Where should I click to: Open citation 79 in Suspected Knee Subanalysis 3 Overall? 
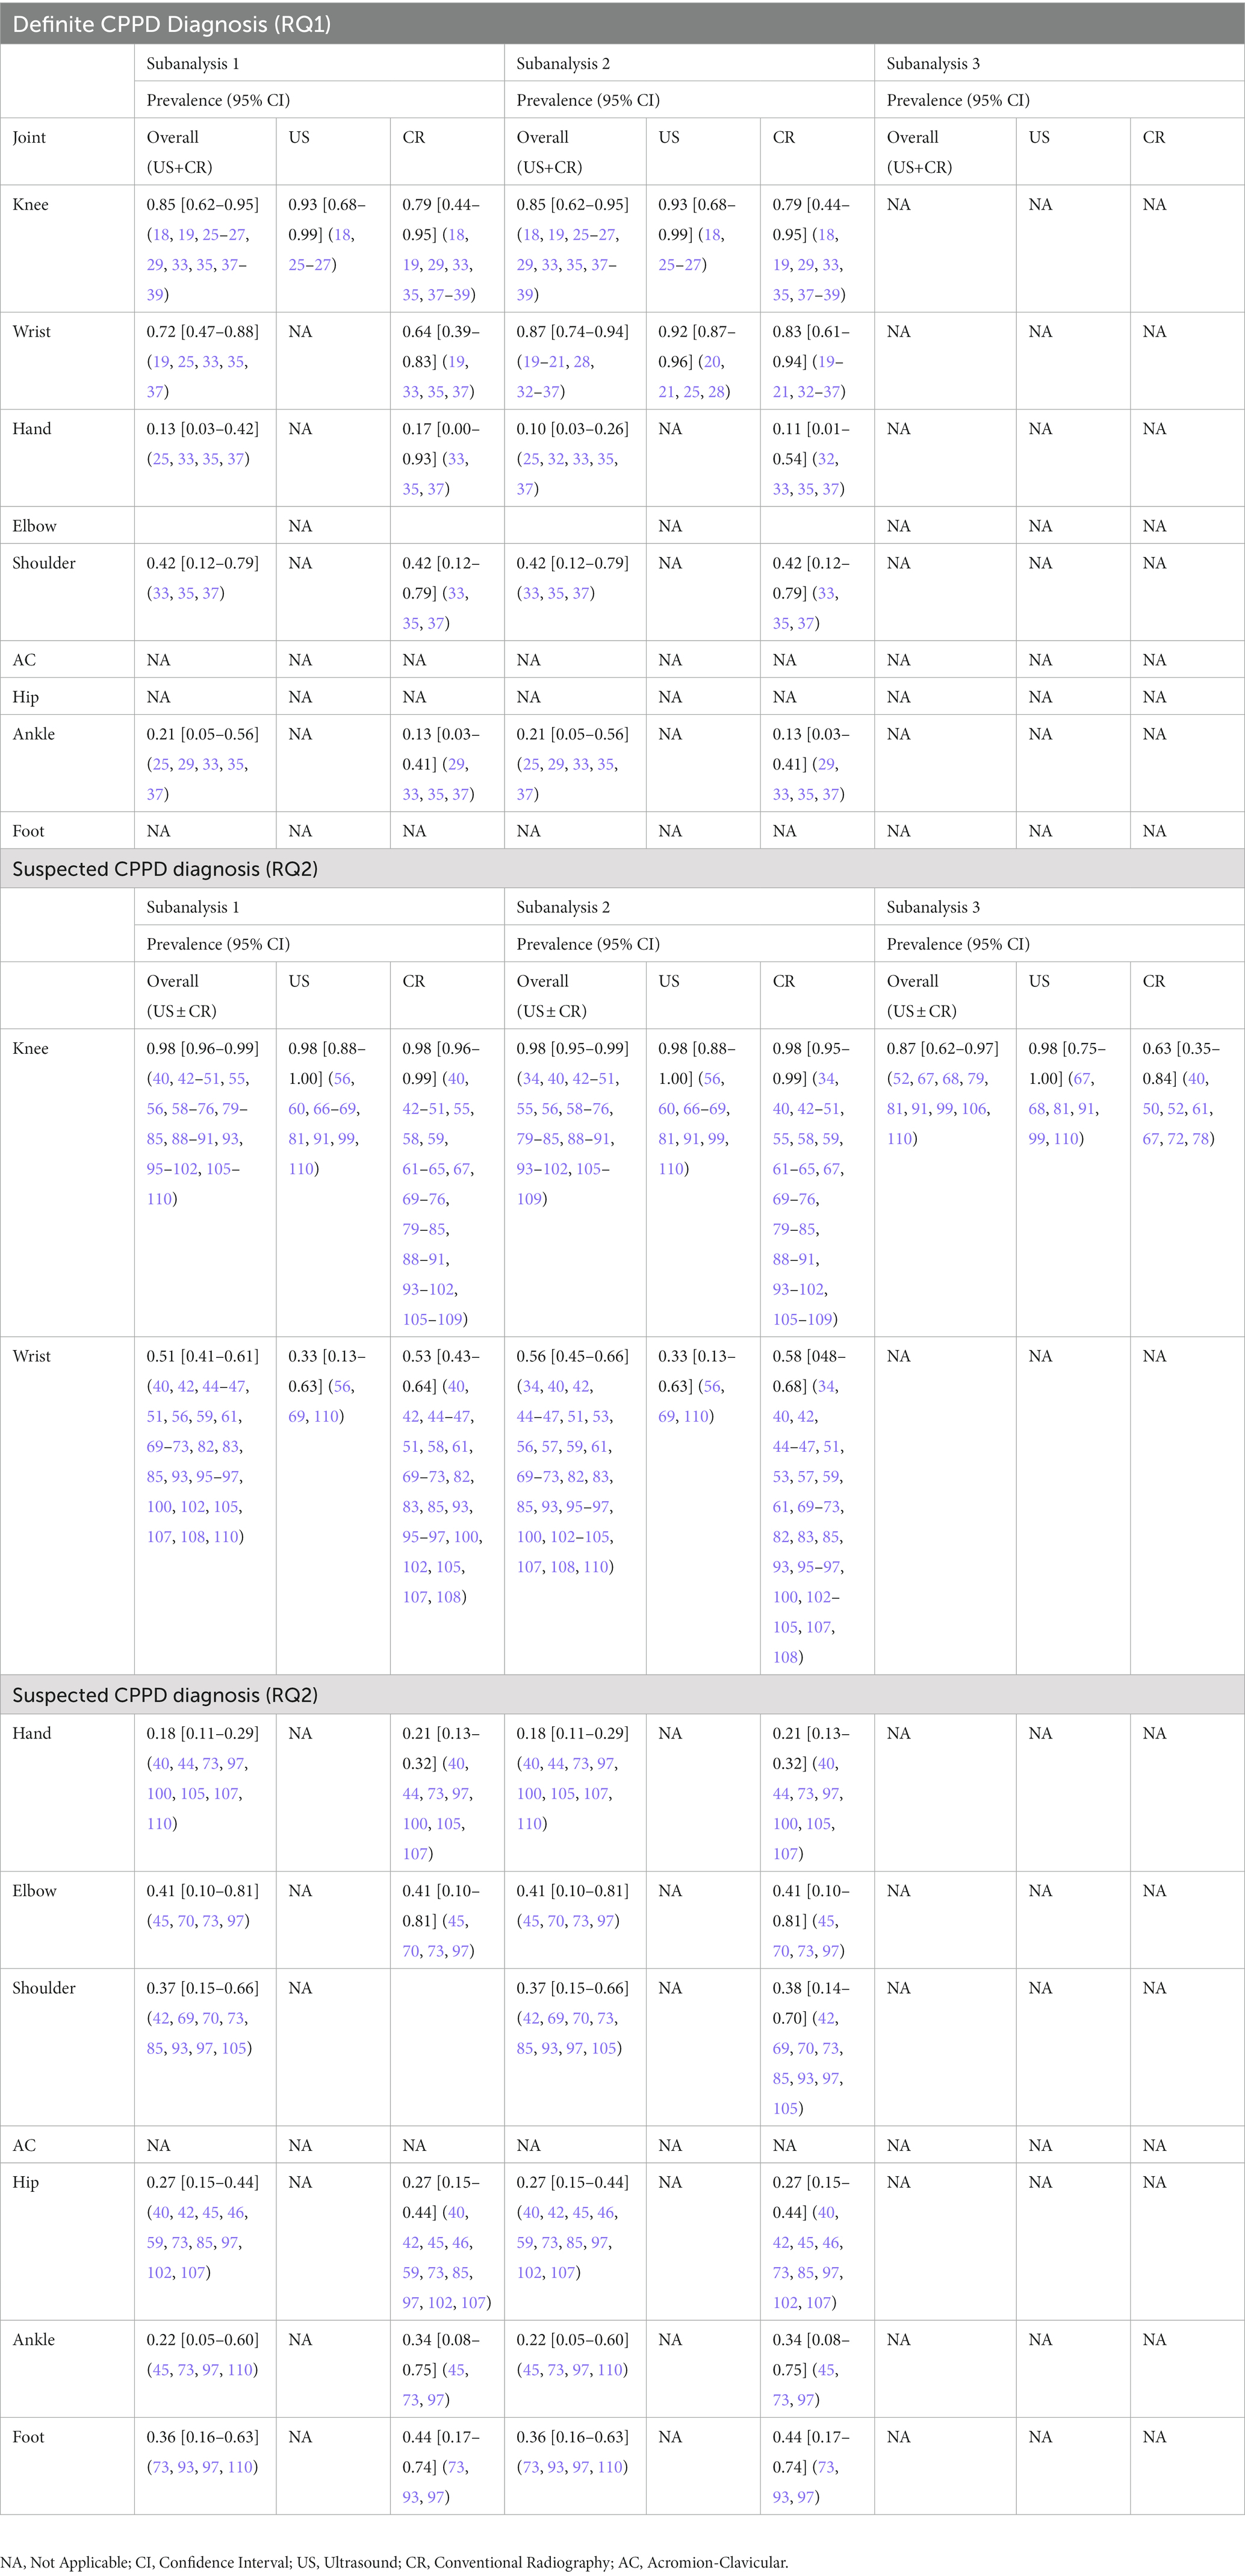point(976,1078)
